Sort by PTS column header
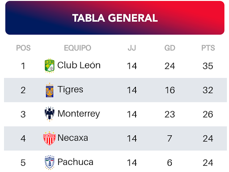The image size is (229, 172). (208, 48)
